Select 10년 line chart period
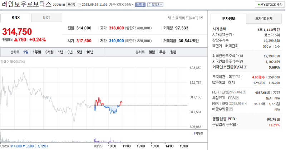The image size is (286, 150). click(90, 52)
